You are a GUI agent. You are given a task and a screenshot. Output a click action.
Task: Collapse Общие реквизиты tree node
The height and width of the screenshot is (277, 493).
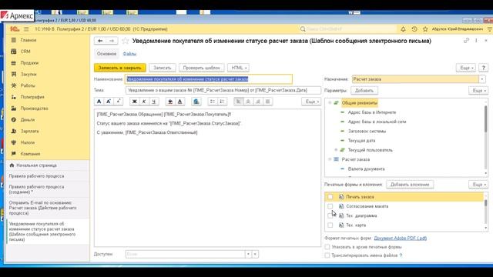pyautogui.click(x=330, y=102)
